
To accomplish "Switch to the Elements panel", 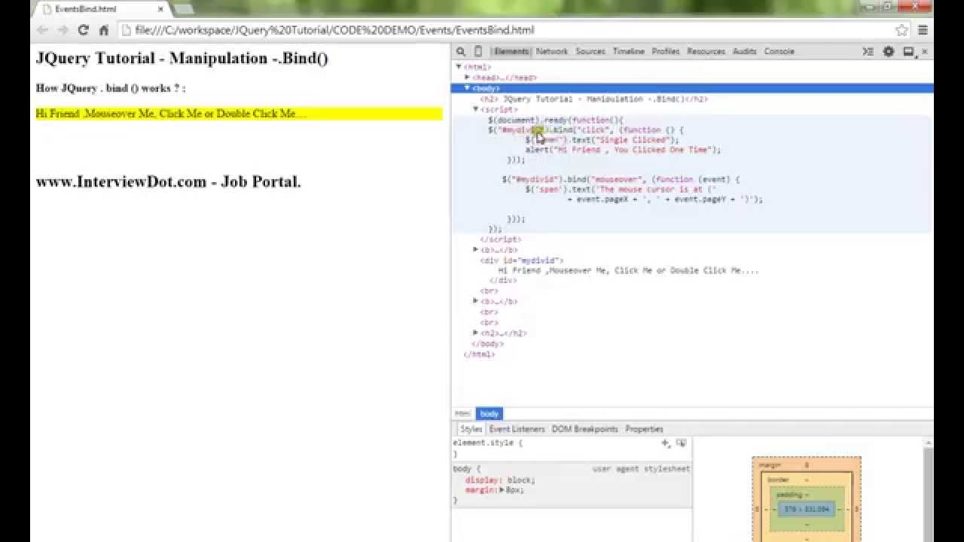I will click(x=511, y=51).
